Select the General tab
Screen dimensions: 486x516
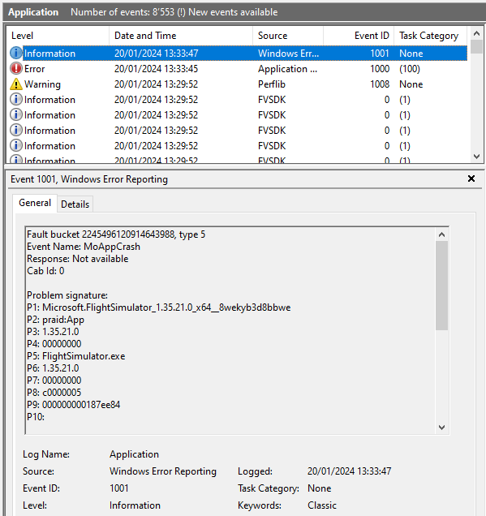(x=35, y=203)
